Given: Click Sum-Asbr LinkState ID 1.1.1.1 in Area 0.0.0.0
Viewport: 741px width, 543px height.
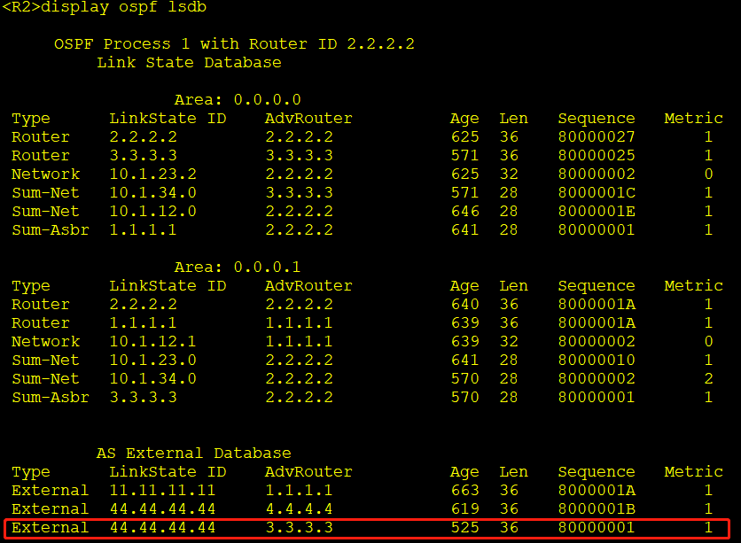Looking at the screenshot, I should 144,230.
